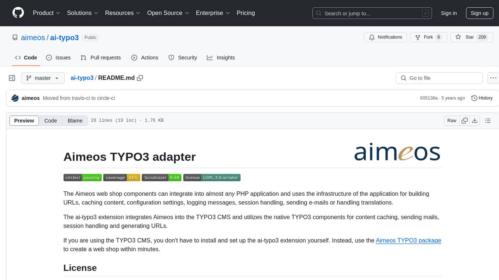Switch to the Code view

tap(51, 121)
